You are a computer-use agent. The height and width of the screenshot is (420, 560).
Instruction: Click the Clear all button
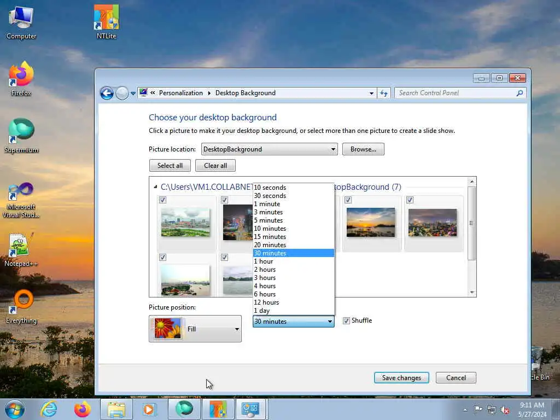(x=215, y=165)
